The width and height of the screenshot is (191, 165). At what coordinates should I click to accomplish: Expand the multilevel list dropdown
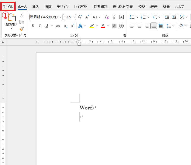pyautogui.click(x=159, y=17)
